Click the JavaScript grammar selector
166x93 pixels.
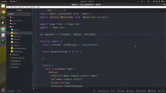(121, 91)
